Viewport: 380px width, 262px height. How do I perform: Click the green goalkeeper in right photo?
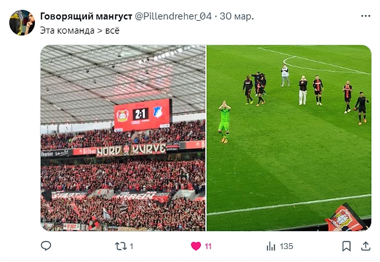(x=225, y=122)
